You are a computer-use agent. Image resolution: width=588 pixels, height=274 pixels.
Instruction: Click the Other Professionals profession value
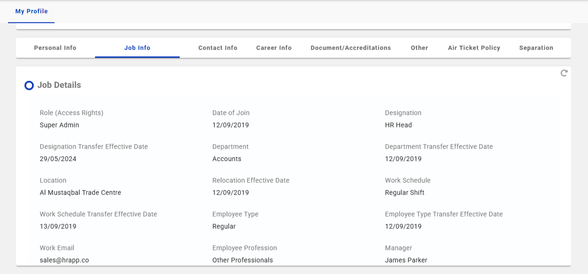(242, 260)
